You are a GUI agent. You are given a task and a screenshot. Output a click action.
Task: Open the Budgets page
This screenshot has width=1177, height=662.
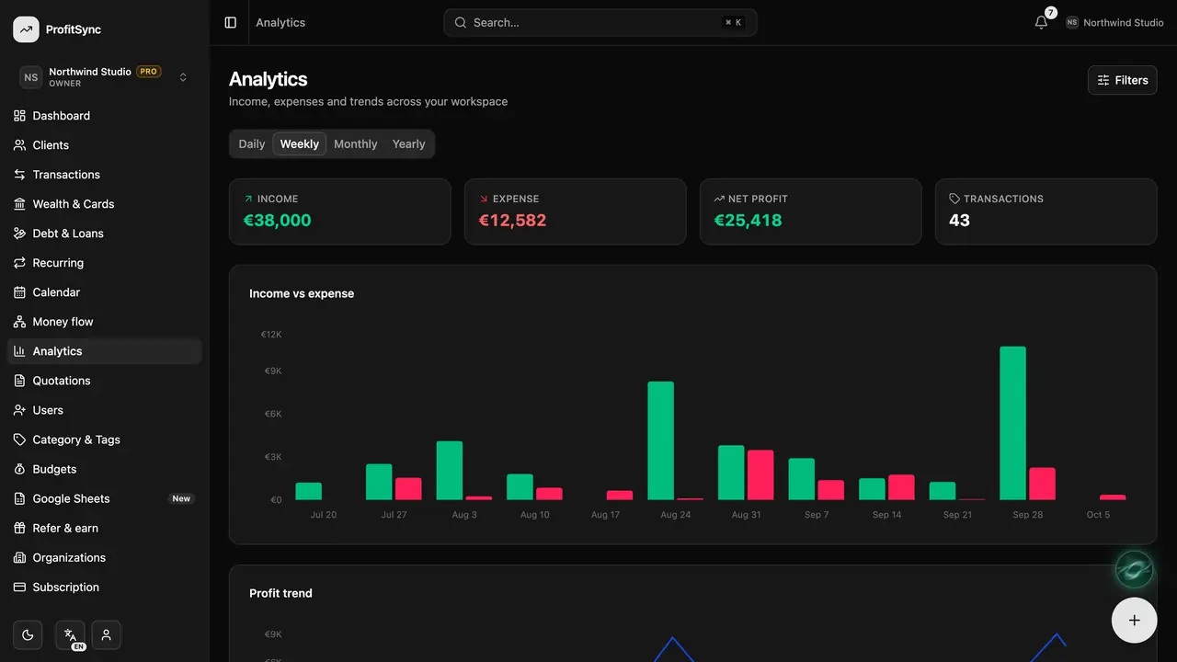[x=104, y=469]
